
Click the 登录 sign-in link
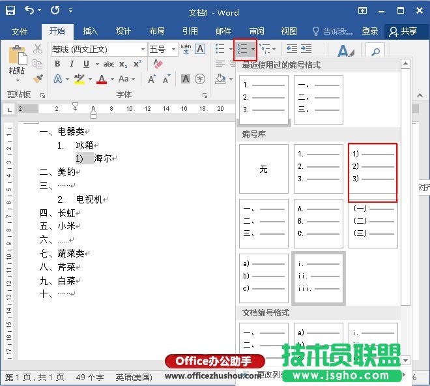coord(370,31)
